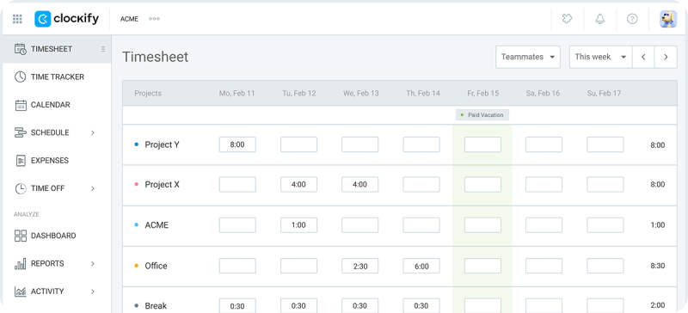Click the Paid Vacation tag

tap(482, 115)
